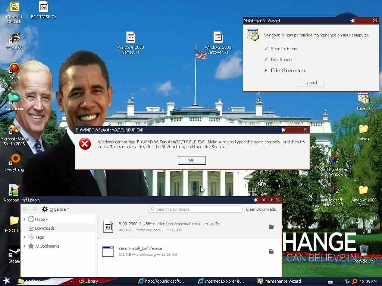Open the BOOTDISK.7z archive on the desktop

tap(43, 10)
